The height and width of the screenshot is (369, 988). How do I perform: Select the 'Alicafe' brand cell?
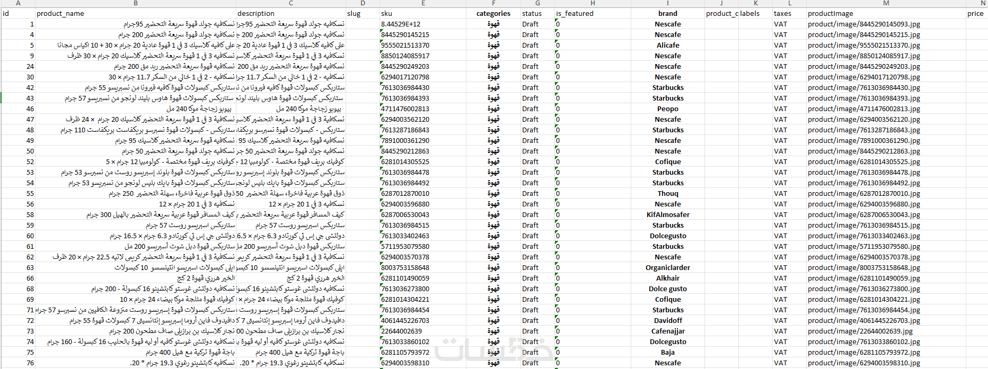[x=667, y=45]
